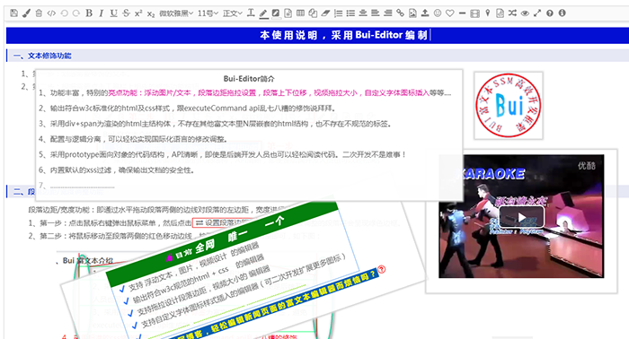Open the 微软雅黑 font family dropdown

point(176,13)
